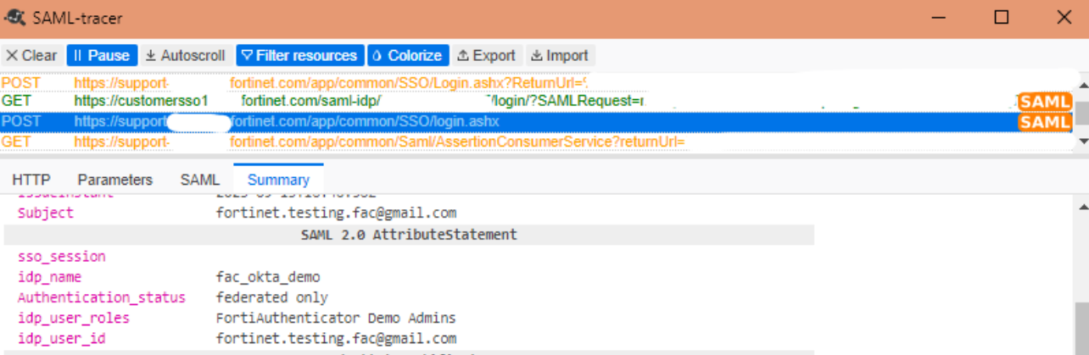Screen dimensions: 1089x355
Task: Select GET AssertionConsumerService request row
Action: (x=537, y=141)
